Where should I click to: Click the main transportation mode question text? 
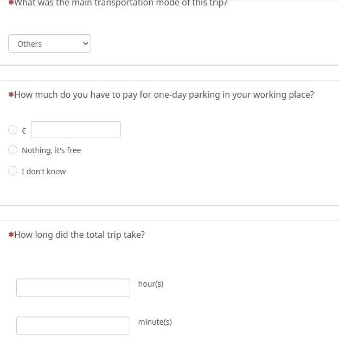[121, 3]
